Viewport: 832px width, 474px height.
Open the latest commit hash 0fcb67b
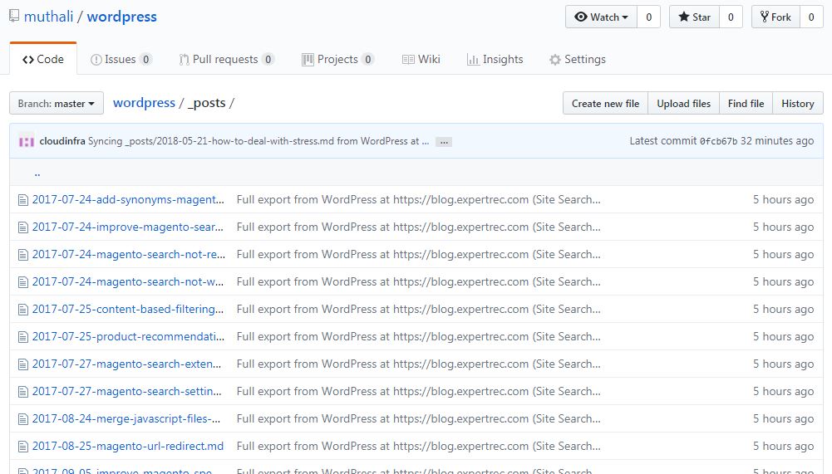tap(718, 141)
